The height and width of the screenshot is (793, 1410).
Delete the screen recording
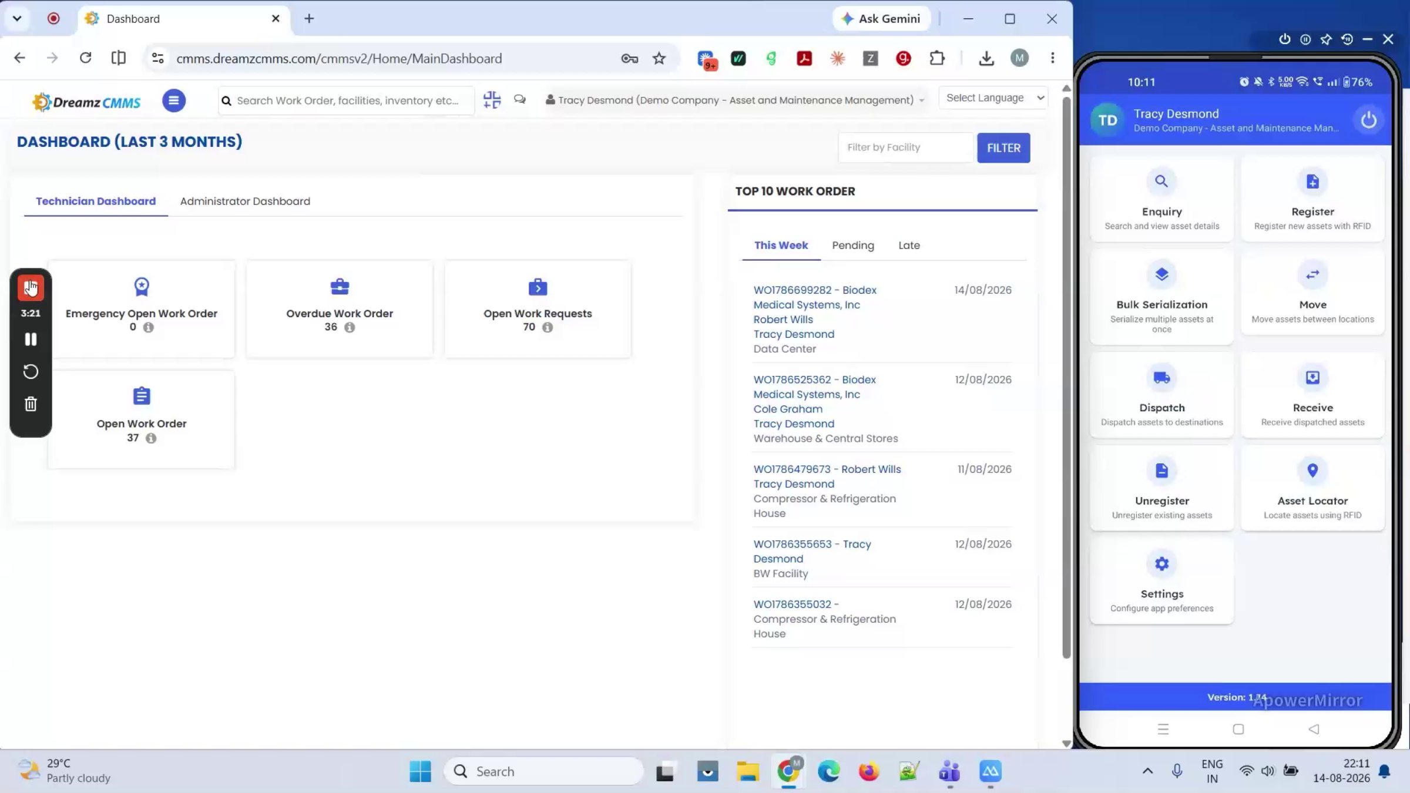tap(31, 404)
